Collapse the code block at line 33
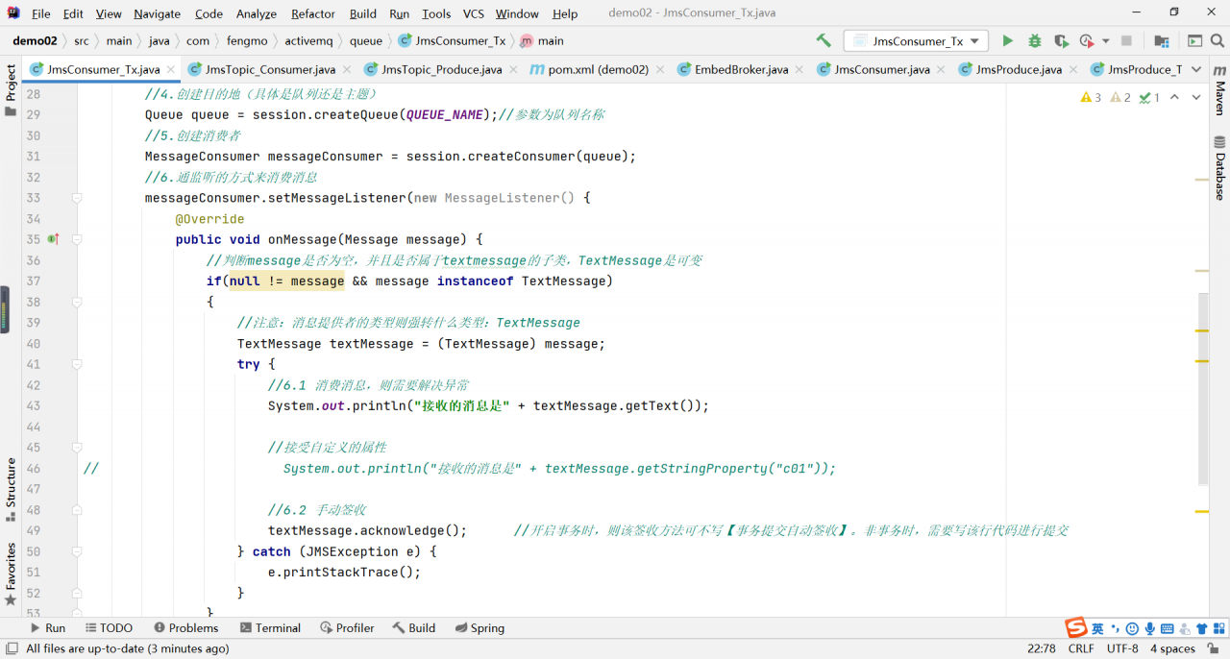The width and height of the screenshot is (1230, 659). [x=76, y=198]
